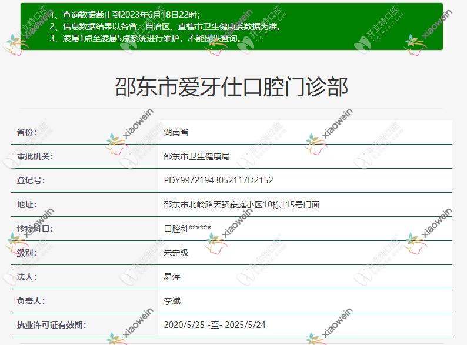
Task: Click the legal person name 易萍
Action: [x=172, y=277]
